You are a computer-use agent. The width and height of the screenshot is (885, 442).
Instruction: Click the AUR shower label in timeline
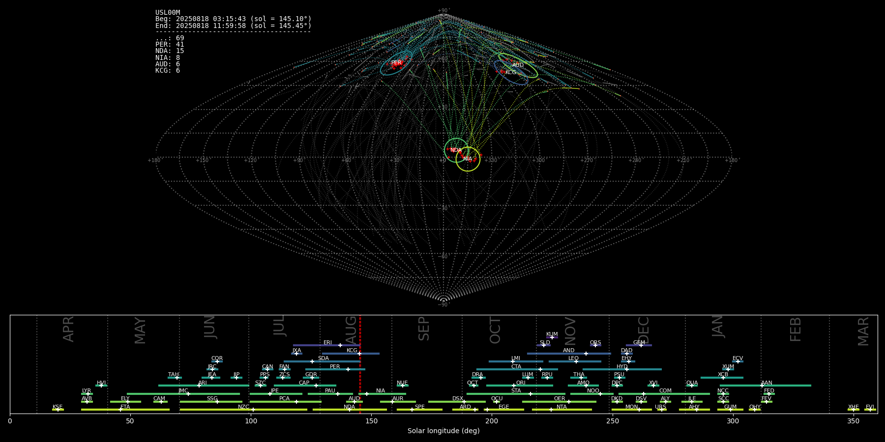398,398
